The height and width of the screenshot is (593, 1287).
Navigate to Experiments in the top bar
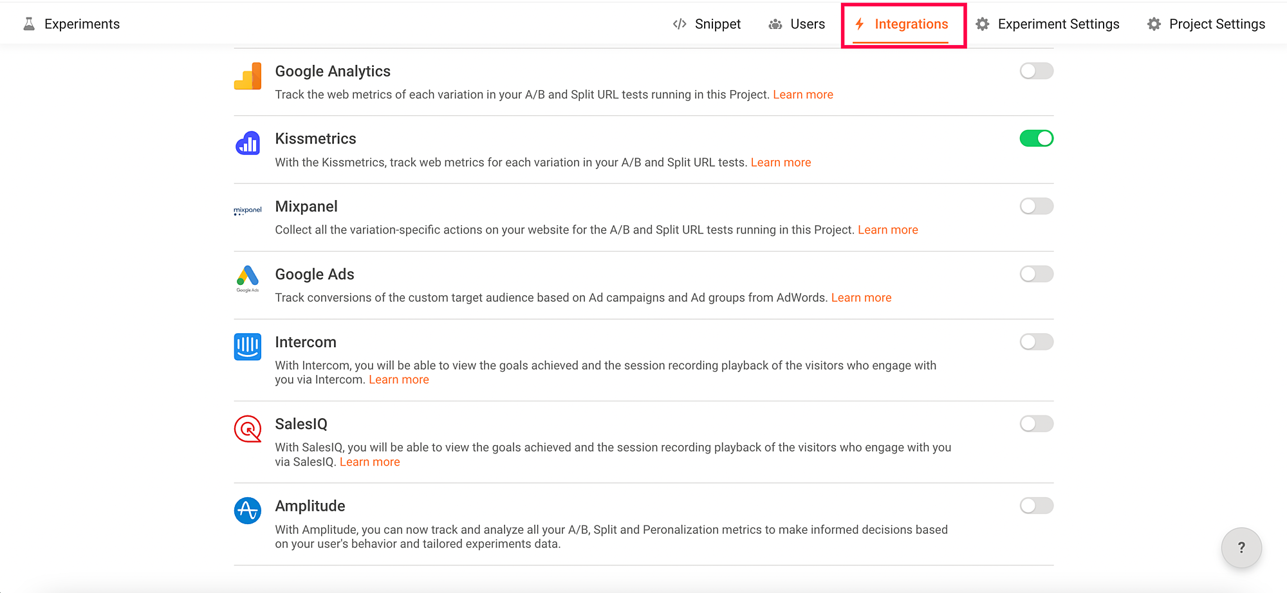[71, 24]
